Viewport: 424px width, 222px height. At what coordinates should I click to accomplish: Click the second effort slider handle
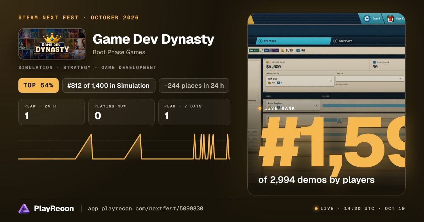[x=339, y=120]
